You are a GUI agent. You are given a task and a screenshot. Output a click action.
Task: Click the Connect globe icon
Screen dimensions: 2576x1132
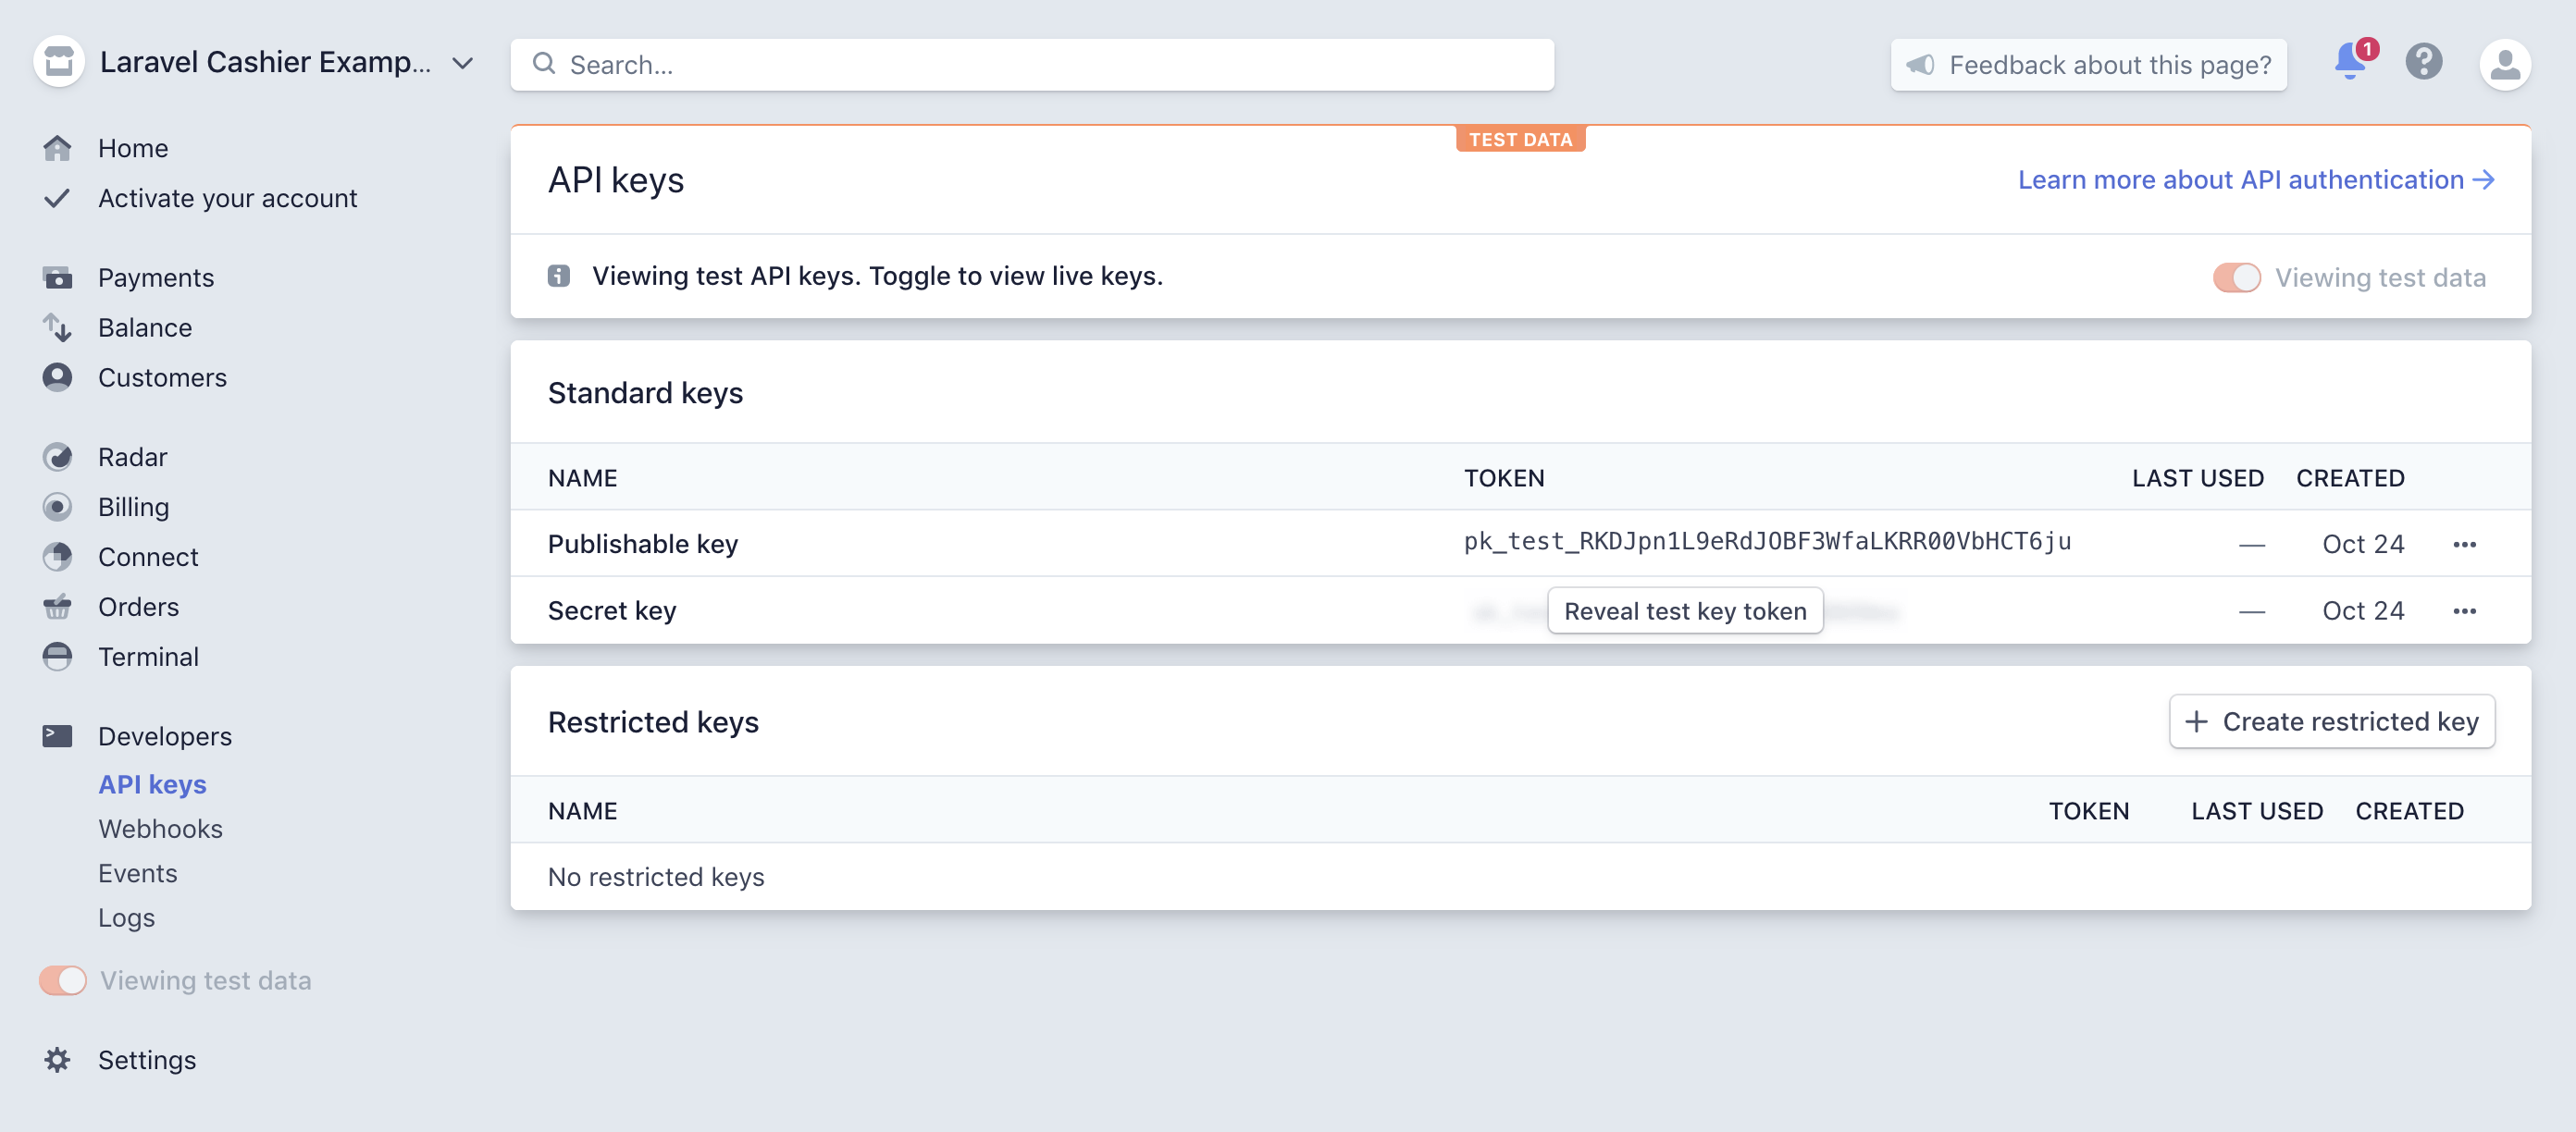click(x=58, y=557)
